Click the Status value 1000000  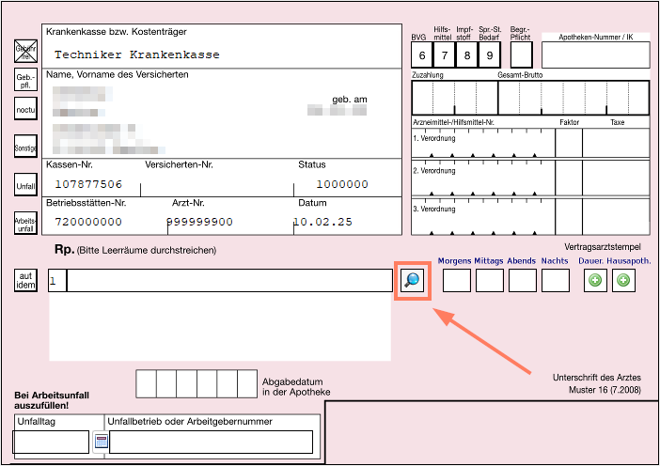pos(342,184)
